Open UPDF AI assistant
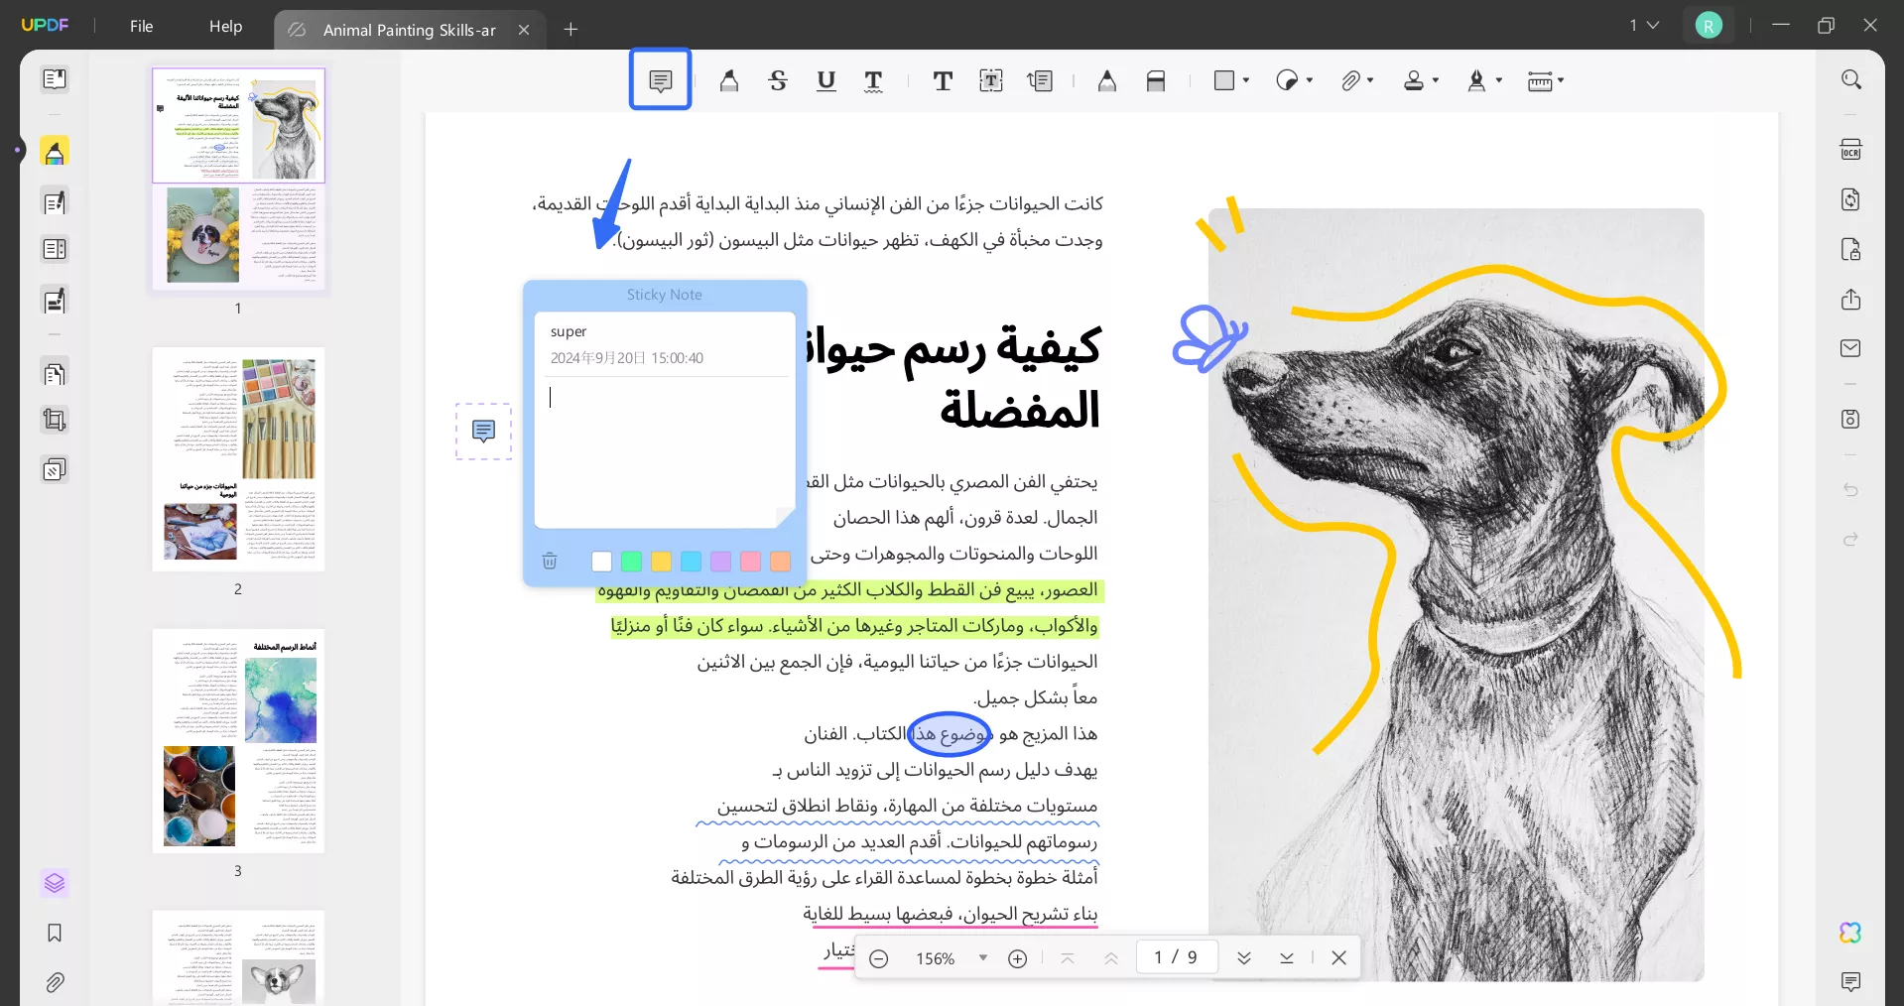 pyautogui.click(x=1849, y=933)
